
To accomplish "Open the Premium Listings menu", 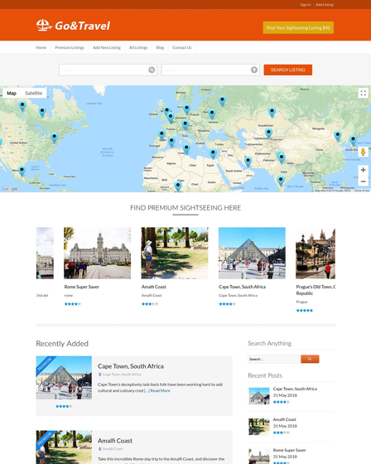I will point(70,47).
